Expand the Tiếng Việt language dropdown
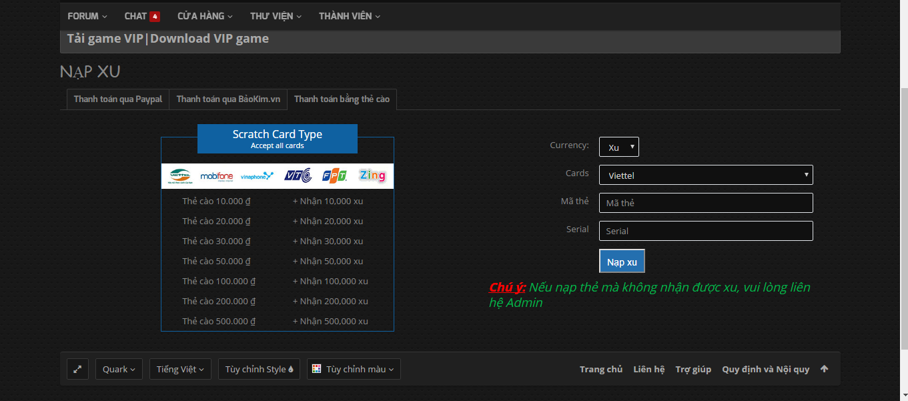908x401 pixels. 180,368
